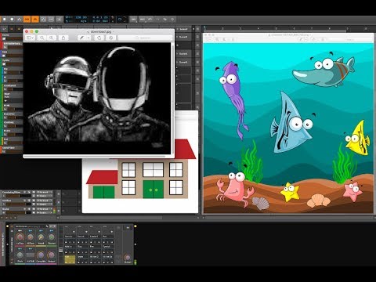Click the markup toolbox icon in download.jpg window
This screenshot has width=376, height=282.
(x=111, y=38)
